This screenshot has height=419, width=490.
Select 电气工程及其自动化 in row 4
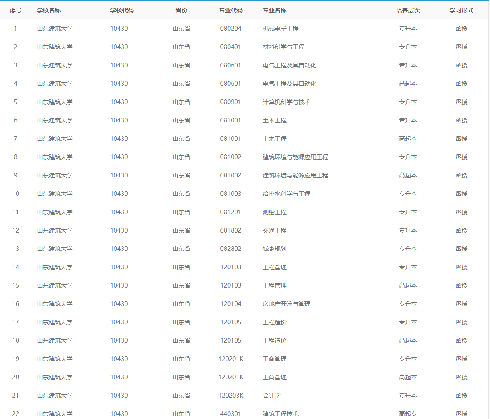290,84
